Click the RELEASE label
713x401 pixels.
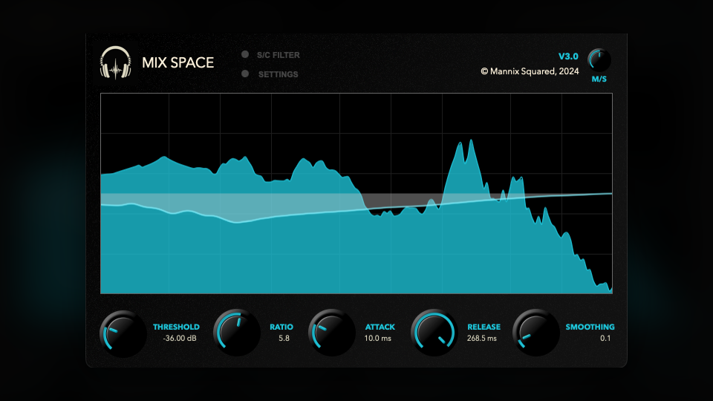(484, 327)
